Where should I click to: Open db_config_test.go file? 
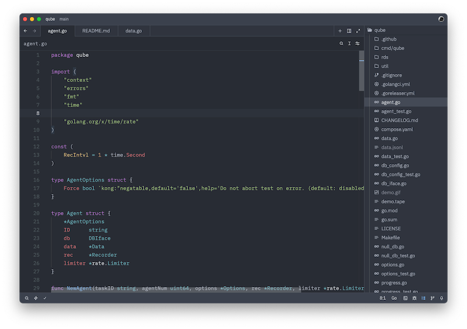pyautogui.click(x=406, y=174)
